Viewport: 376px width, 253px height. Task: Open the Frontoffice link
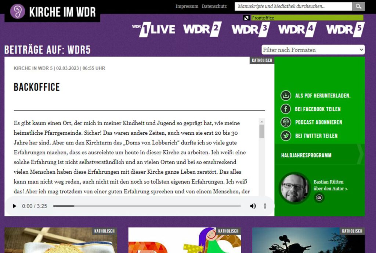[307, 18]
